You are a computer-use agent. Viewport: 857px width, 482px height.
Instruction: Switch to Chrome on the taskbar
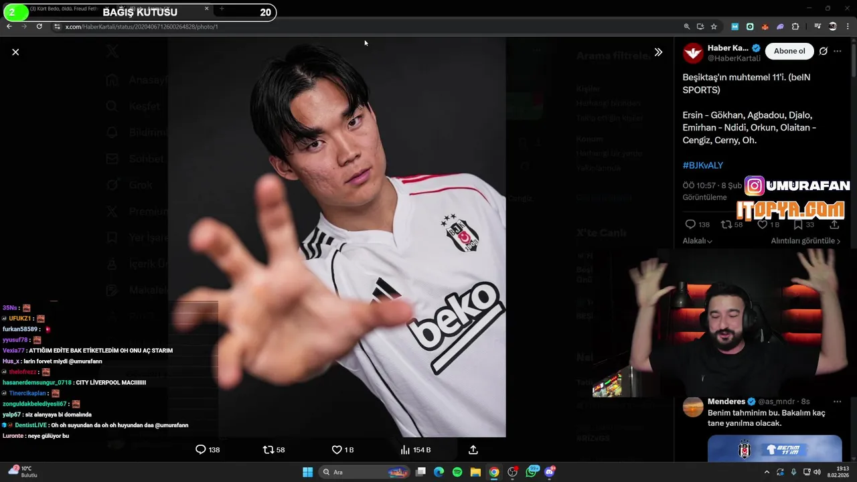pyautogui.click(x=493, y=472)
